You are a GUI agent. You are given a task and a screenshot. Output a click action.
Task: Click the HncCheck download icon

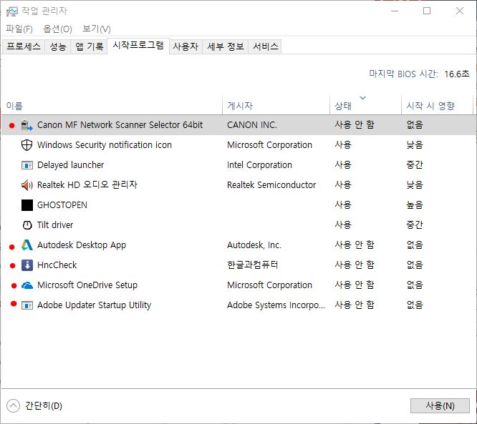click(x=27, y=265)
